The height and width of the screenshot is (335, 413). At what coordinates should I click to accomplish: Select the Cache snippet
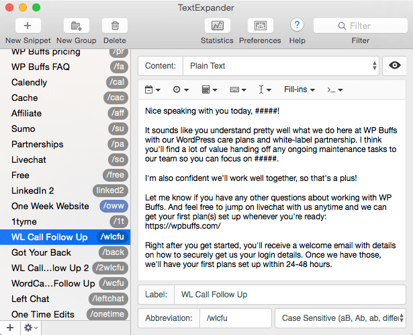pos(65,98)
